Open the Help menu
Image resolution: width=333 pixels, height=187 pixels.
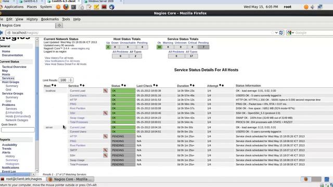tap(77, 19)
